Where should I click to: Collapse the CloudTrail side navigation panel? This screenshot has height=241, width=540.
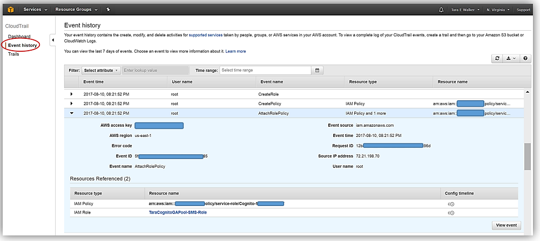(52, 40)
